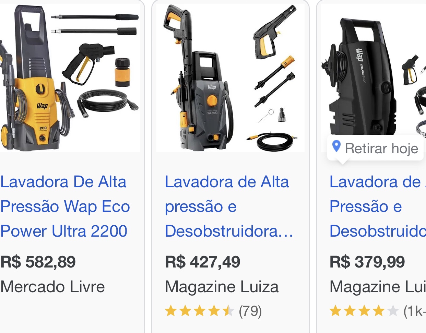Open the gray Wap WL 1820 washer image
Viewport: 426px width, 333px height.
coord(230,78)
